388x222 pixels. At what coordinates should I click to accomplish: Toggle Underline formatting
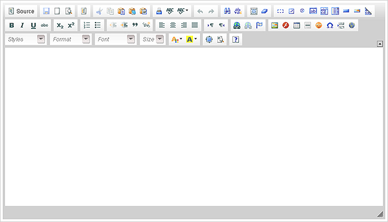pos(33,25)
